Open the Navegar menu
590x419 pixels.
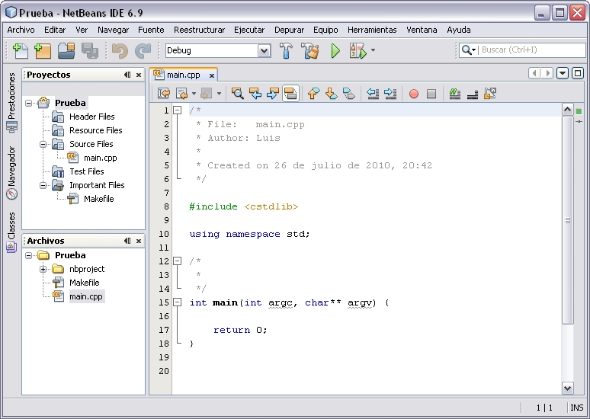tap(114, 30)
